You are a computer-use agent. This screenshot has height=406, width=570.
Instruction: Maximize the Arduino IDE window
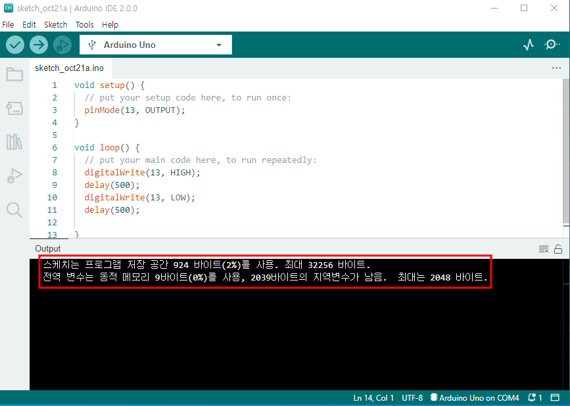coord(524,8)
